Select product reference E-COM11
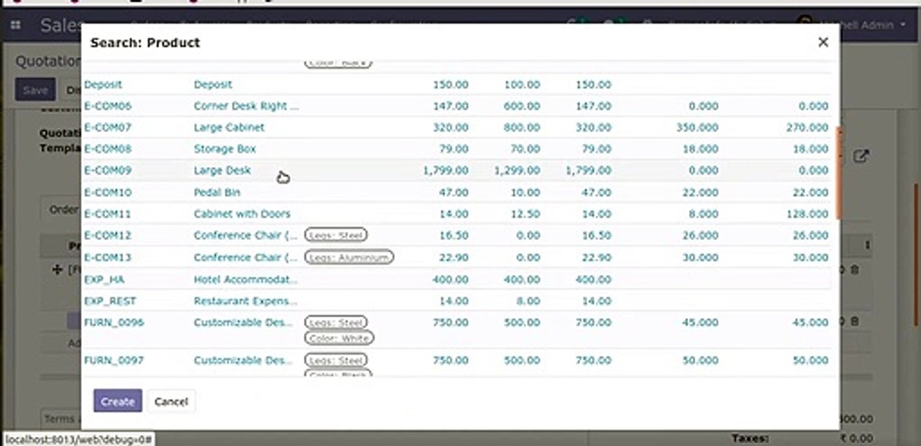 pos(108,214)
